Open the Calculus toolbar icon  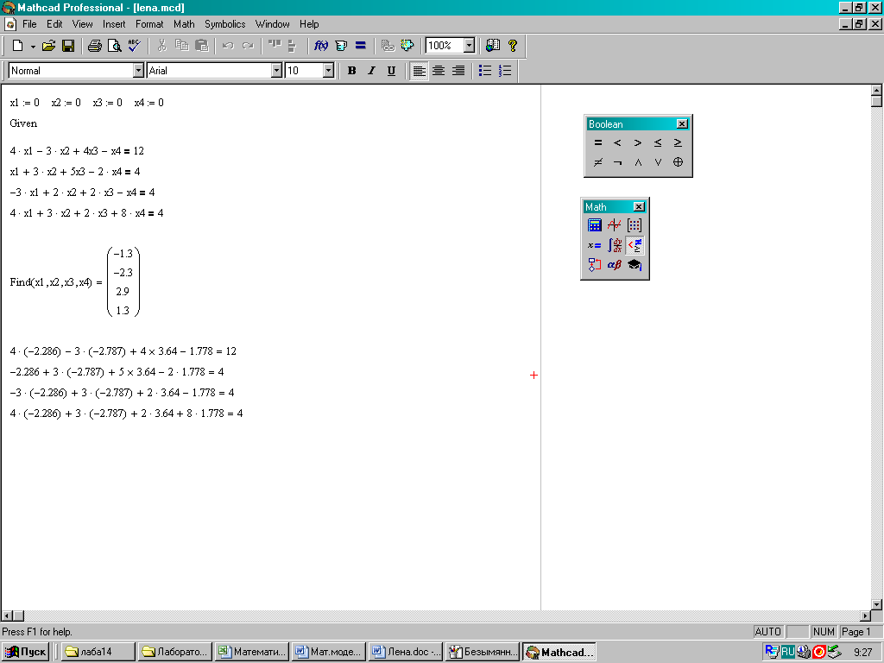tap(615, 245)
